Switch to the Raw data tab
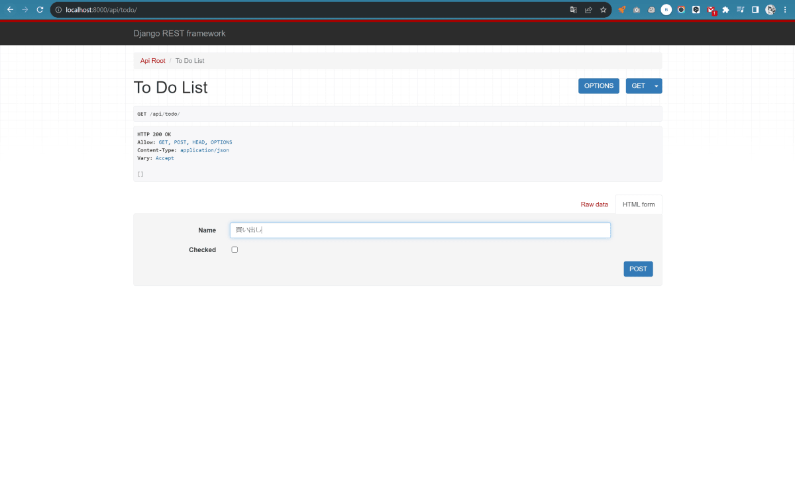The image size is (795, 491). point(594,204)
